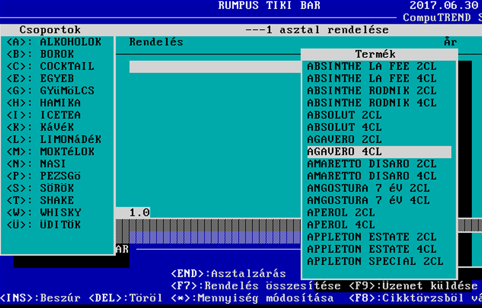The height and width of the screenshot is (308, 482).
Task: Pick ABSOLUT 2CL from the list
Action: [344, 115]
